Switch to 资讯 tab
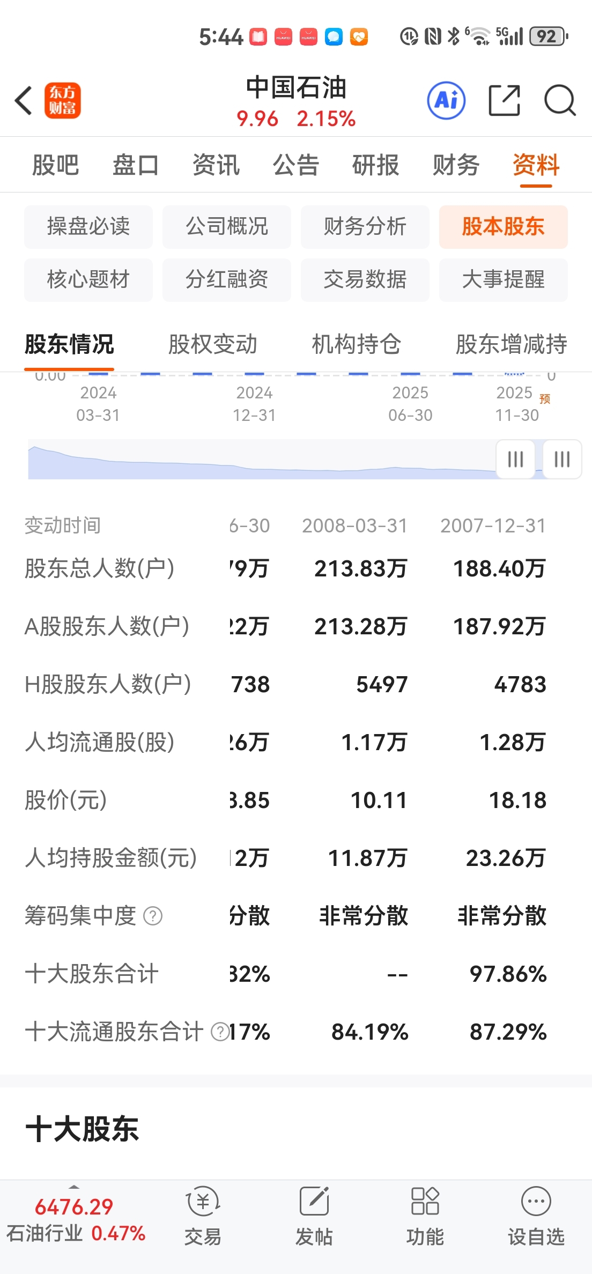 tap(216, 165)
